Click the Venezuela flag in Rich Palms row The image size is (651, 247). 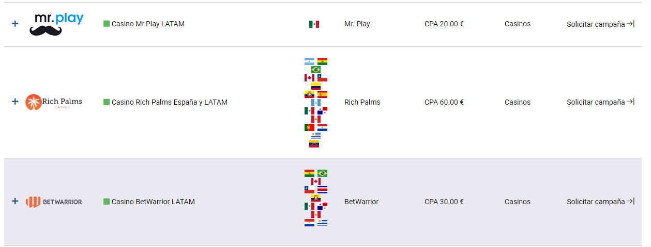314,144
